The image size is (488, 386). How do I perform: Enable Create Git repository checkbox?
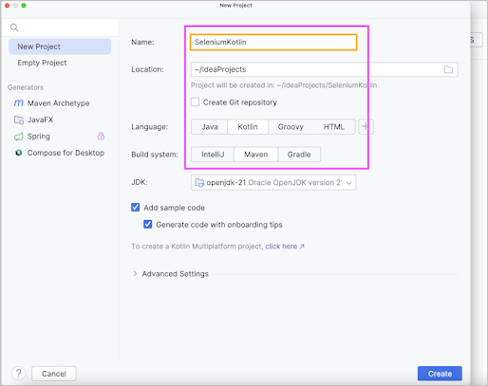(x=195, y=102)
